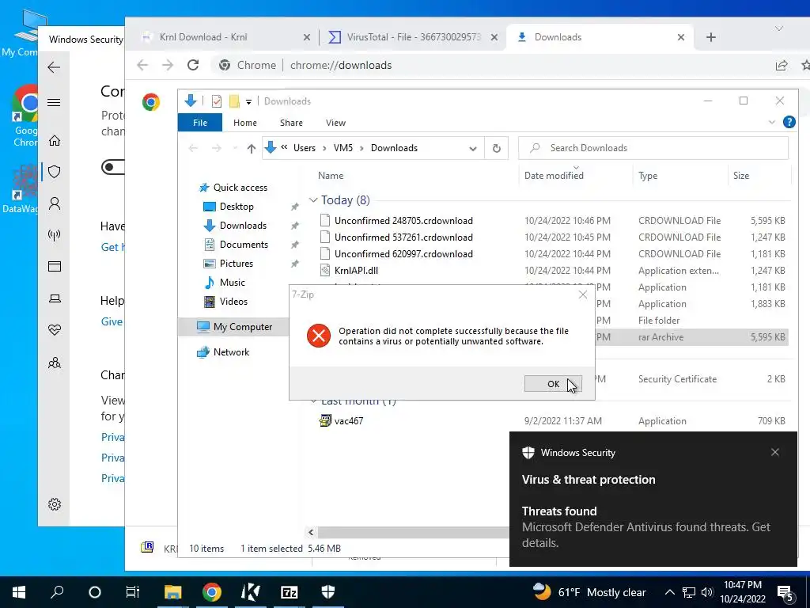Open the Customize Quick Access Toolbar dropdown
The height and width of the screenshot is (608, 810).
tap(248, 102)
